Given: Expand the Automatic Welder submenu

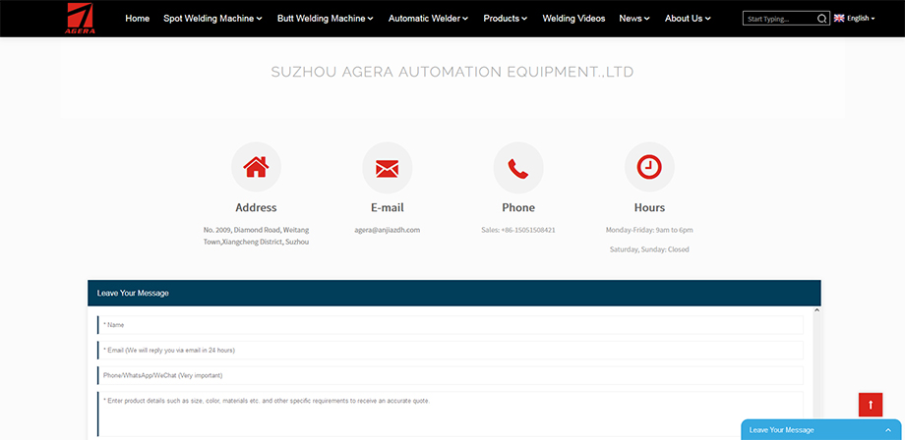Looking at the screenshot, I should [x=428, y=19].
